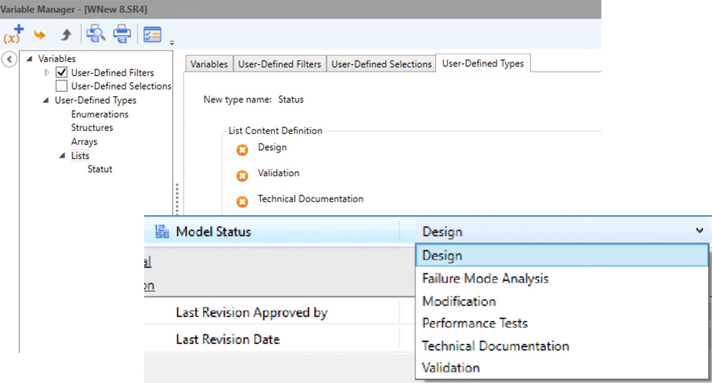Switch to the User-Defined Selections tab
Viewport: 712px width, 383px height.
tap(381, 64)
